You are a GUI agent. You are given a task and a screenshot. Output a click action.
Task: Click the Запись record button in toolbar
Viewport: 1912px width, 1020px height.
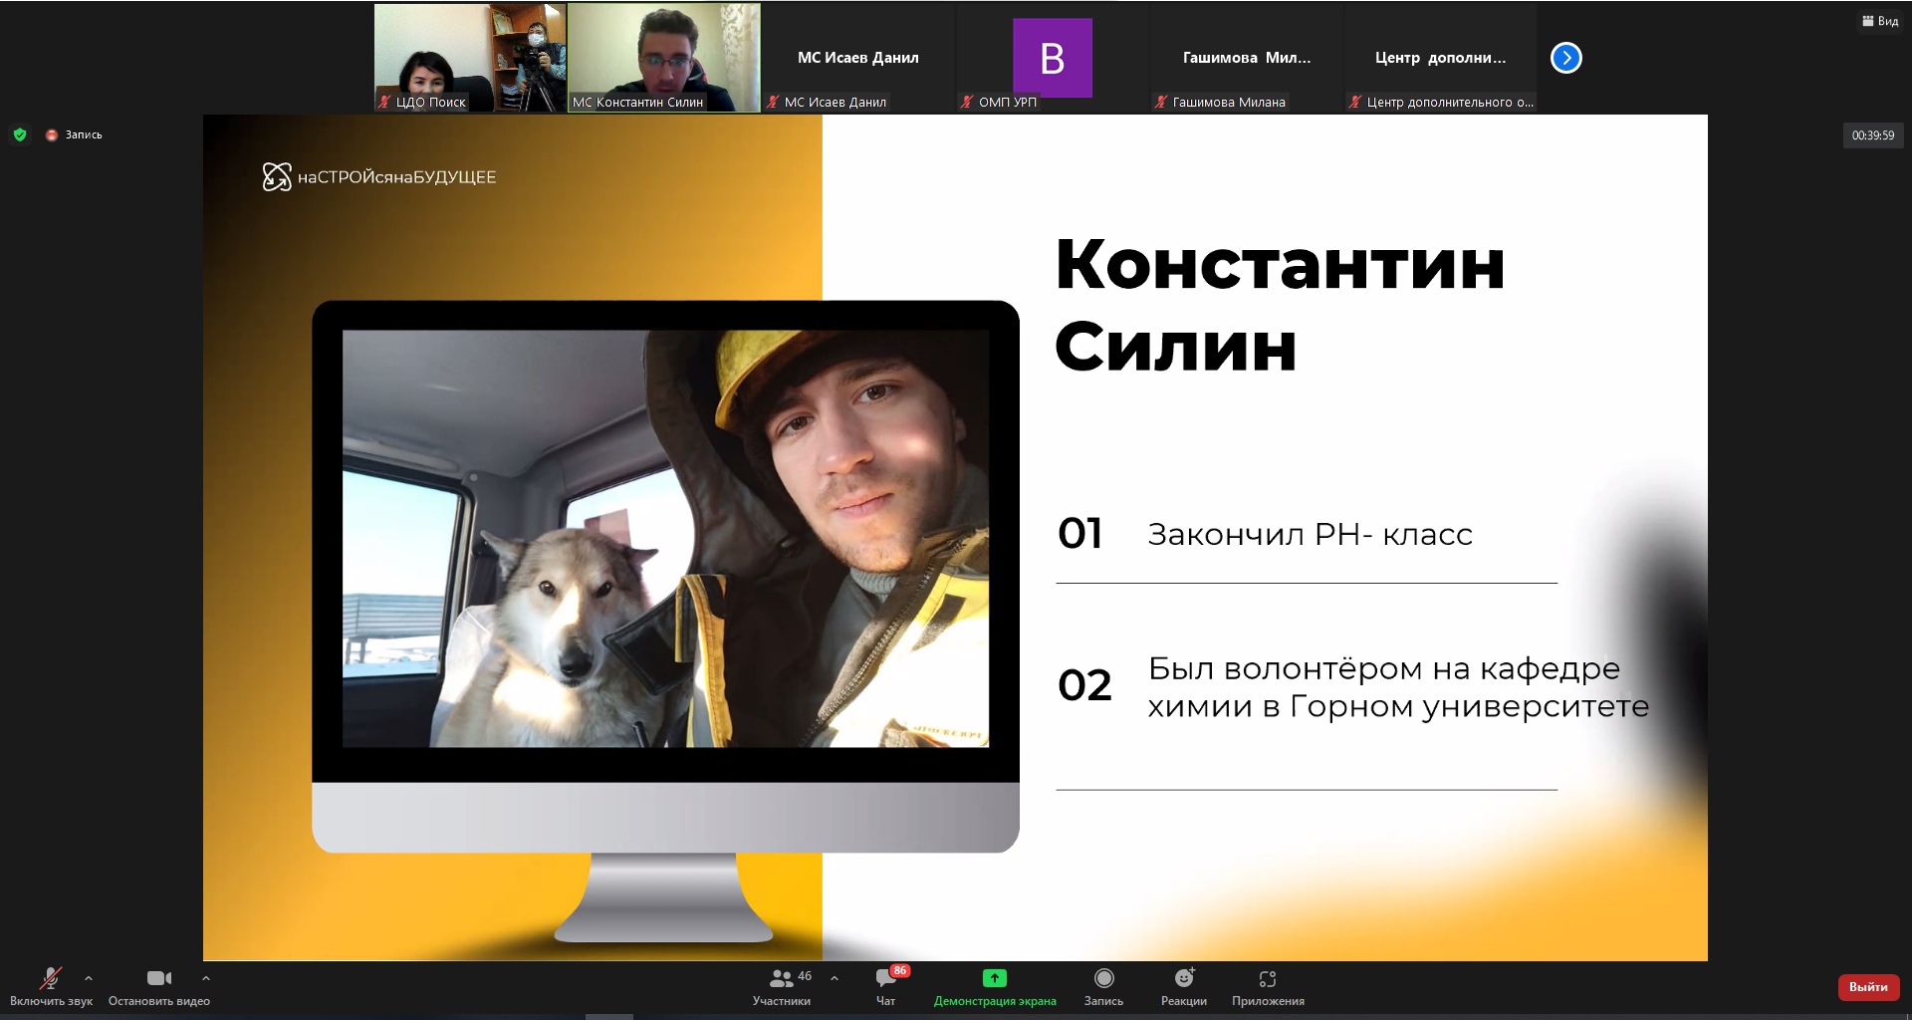pyautogui.click(x=1103, y=986)
